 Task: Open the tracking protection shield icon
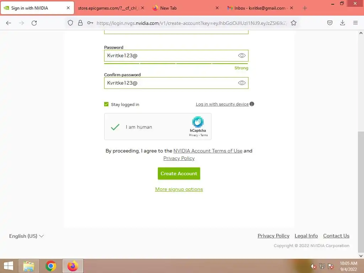[x=70, y=23]
